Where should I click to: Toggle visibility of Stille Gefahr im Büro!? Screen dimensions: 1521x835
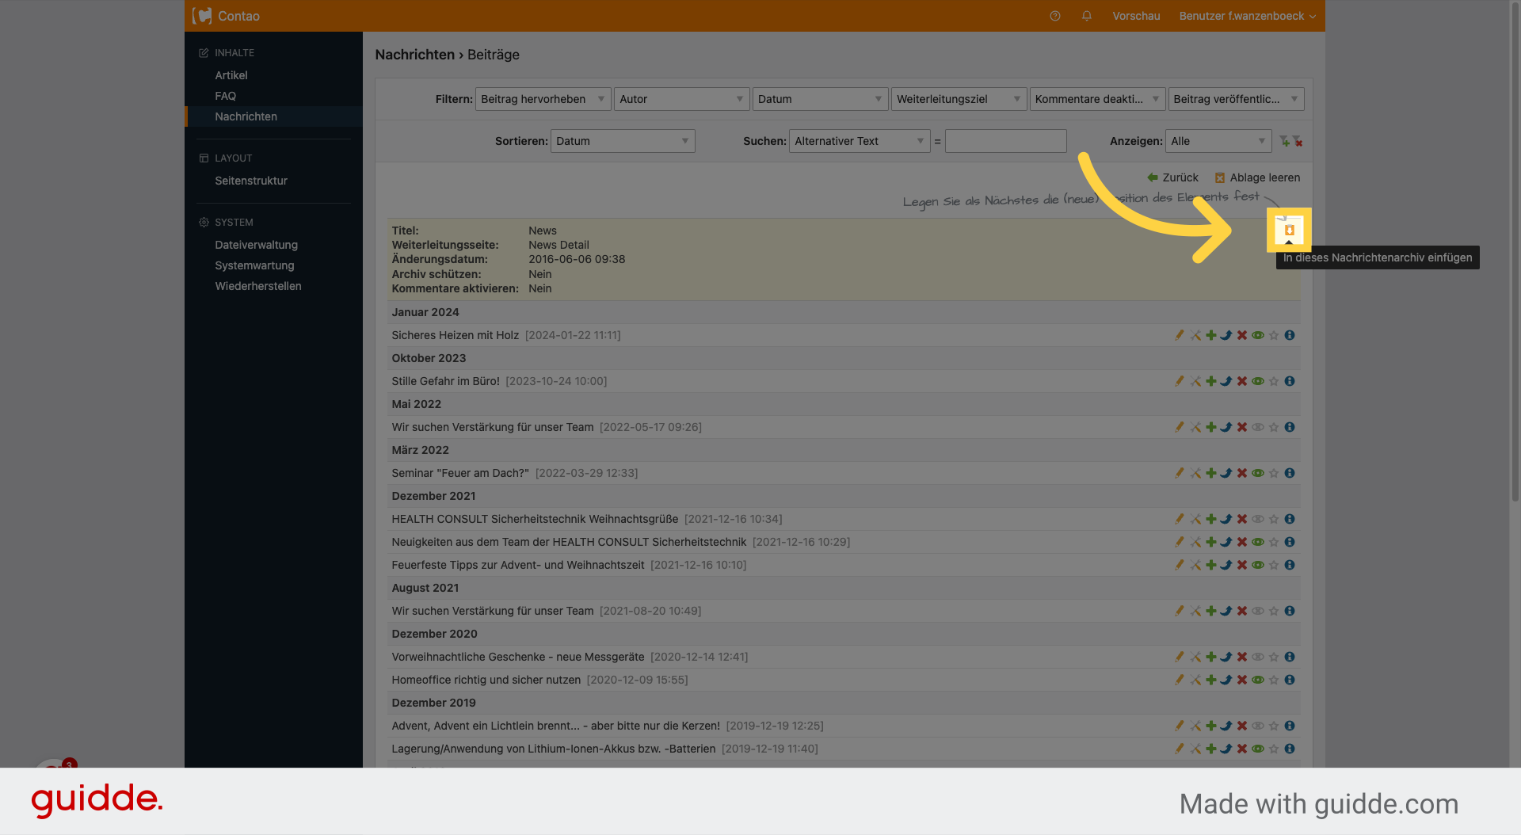tap(1258, 381)
